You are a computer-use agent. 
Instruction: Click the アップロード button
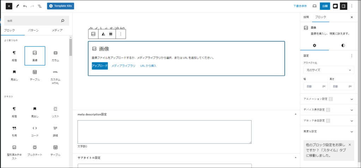pos(100,66)
